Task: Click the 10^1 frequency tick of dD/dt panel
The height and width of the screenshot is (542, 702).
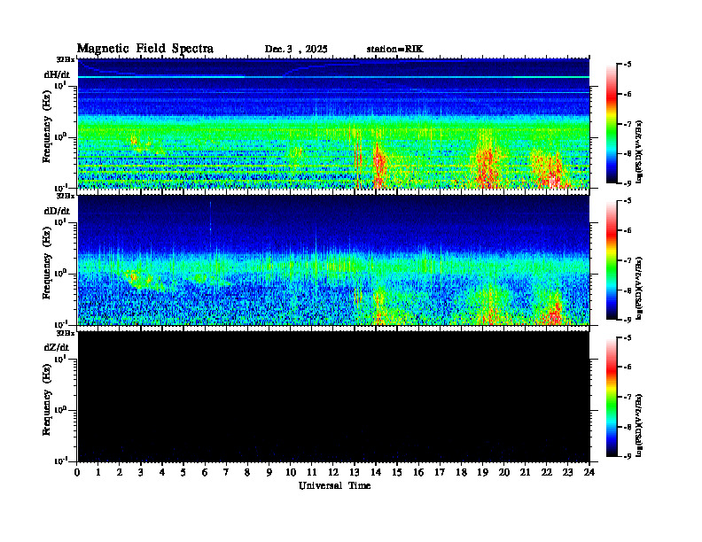Action: (x=60, y=221)
